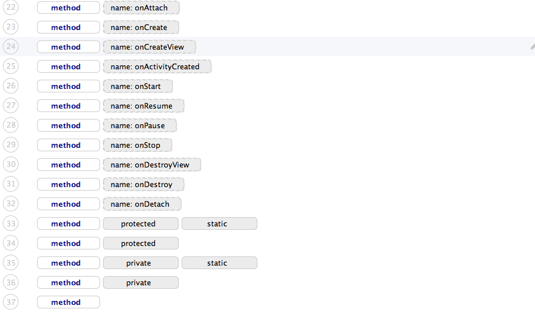
Task: Click the method tag beside onCreateView
Action: click(x=69, y=47)
